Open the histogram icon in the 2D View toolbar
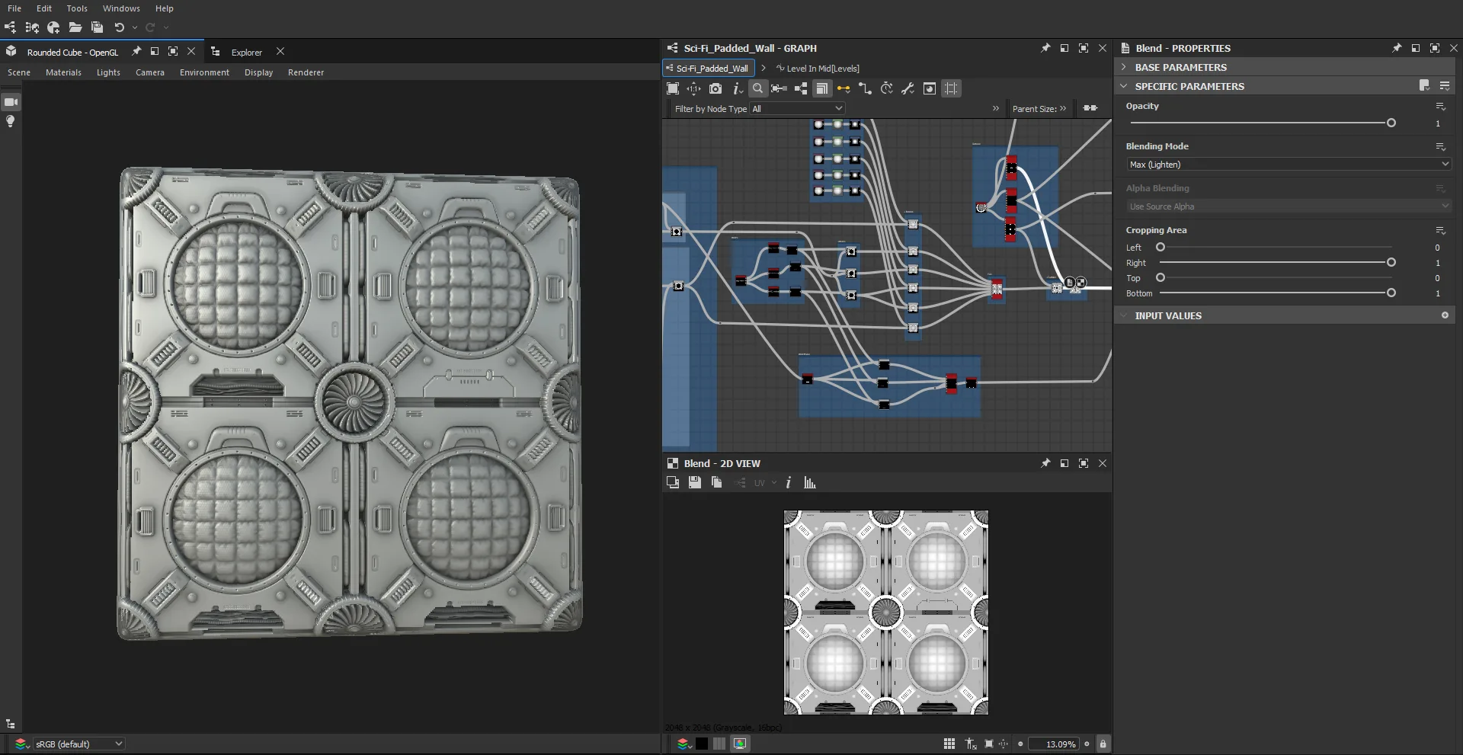 pos(810,482)
